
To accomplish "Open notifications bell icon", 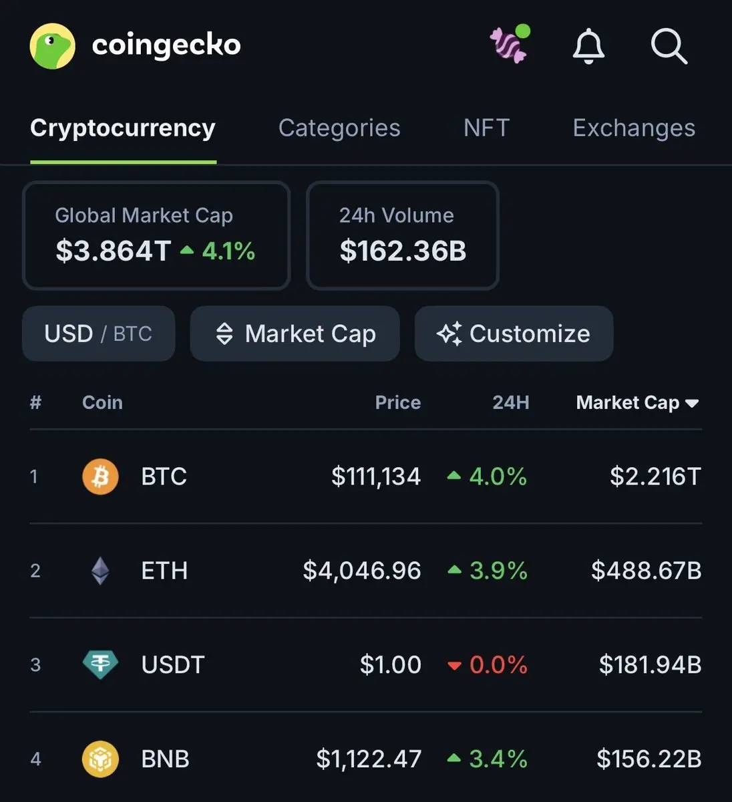I will click(x=588, y=46).
